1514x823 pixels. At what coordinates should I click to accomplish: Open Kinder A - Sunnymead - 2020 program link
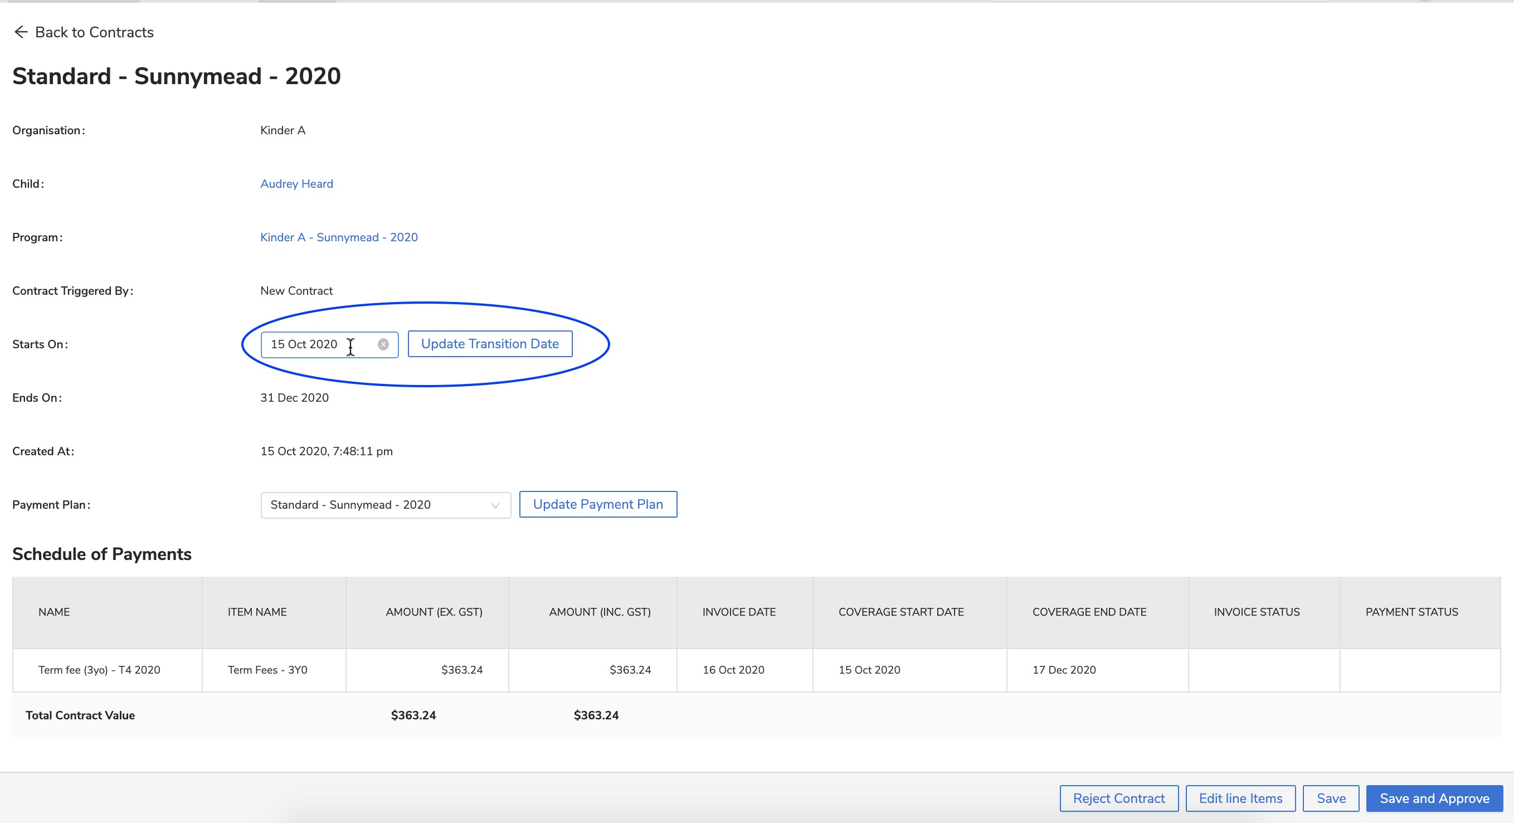[339, 237]
